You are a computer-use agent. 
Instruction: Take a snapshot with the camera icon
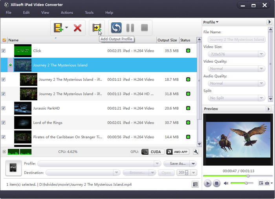(267, 183)
